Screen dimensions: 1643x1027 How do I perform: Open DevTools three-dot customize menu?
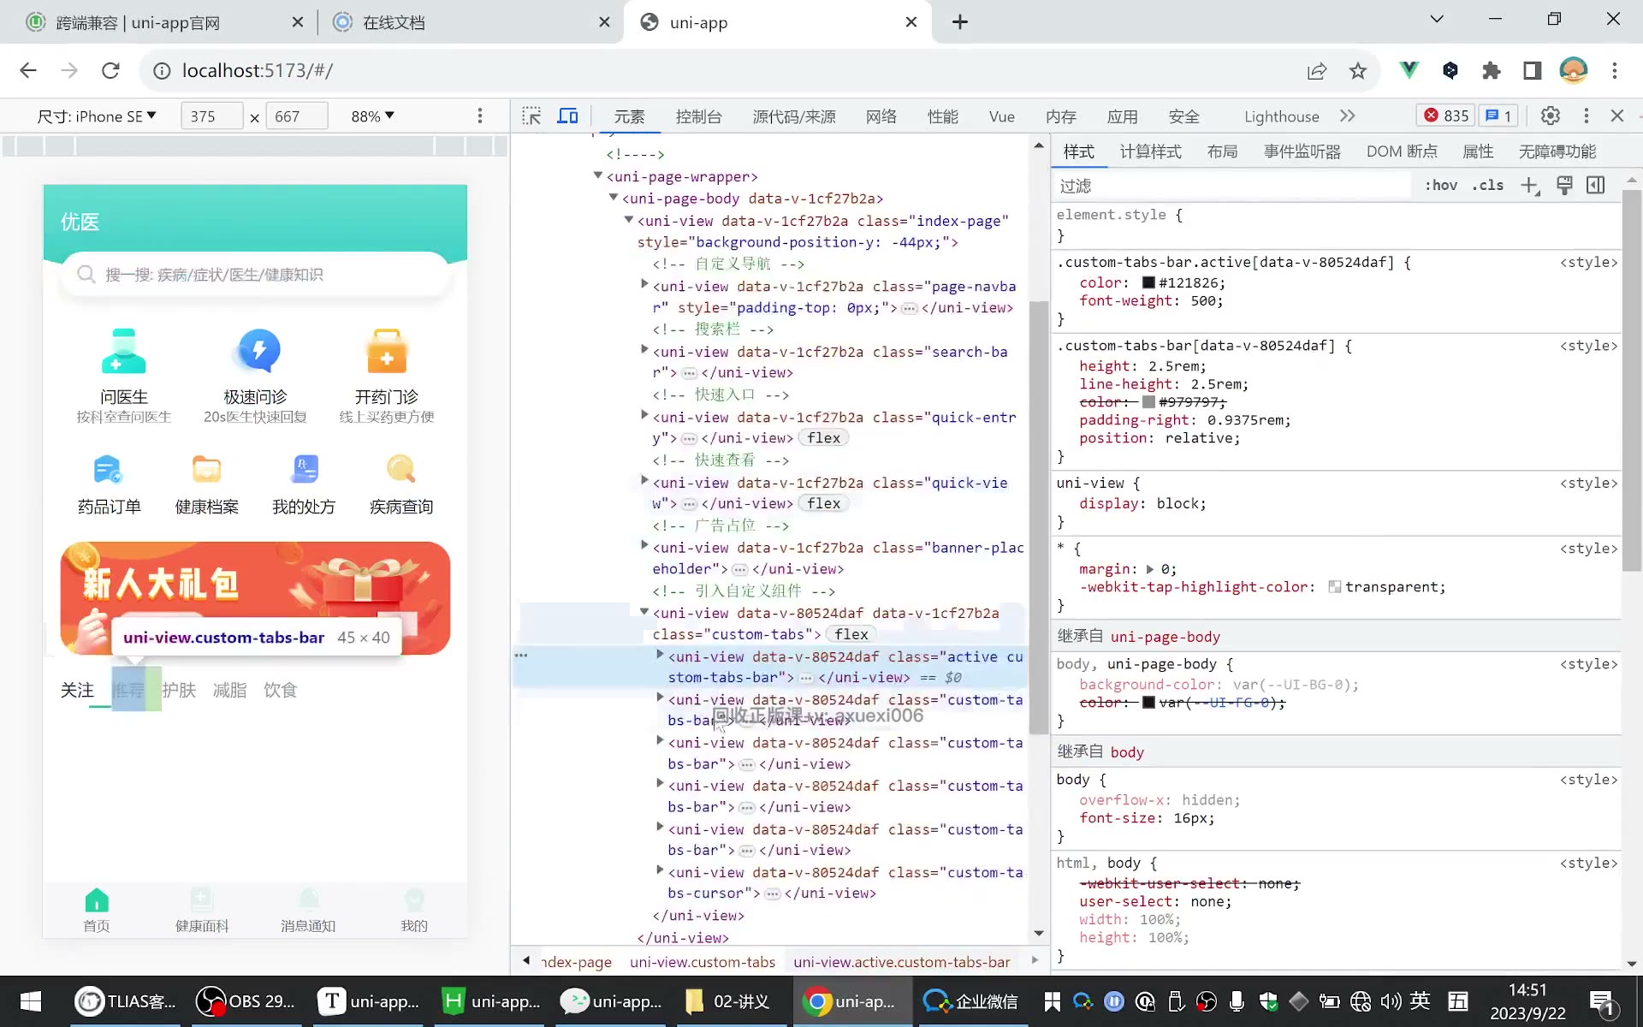click(1586, 116)
